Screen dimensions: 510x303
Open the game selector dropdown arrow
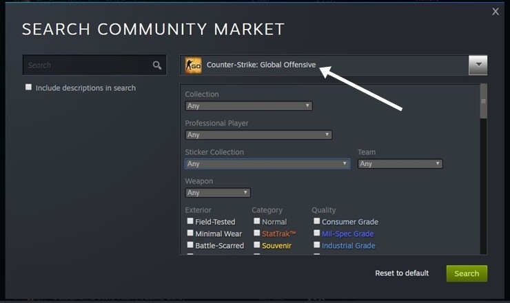point(478,65)
